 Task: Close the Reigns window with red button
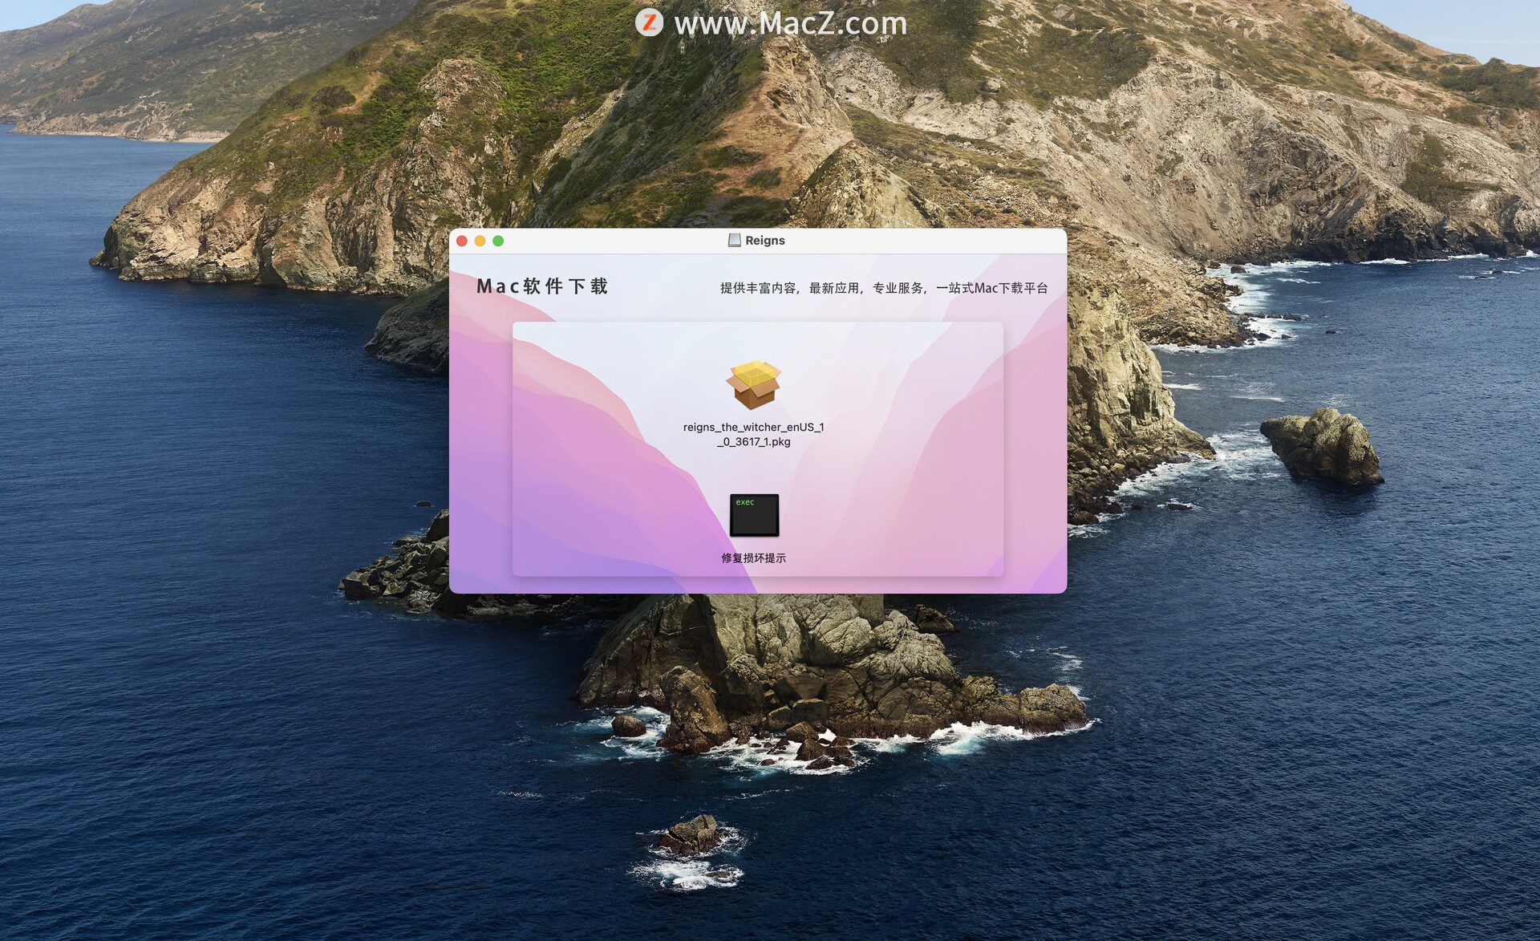pyautogui.click(x=462, y=241)
